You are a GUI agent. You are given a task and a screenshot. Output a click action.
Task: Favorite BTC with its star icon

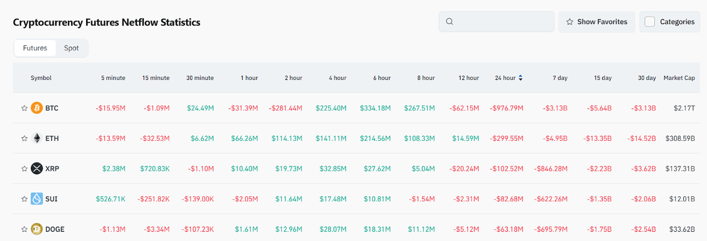click(24, 108)
